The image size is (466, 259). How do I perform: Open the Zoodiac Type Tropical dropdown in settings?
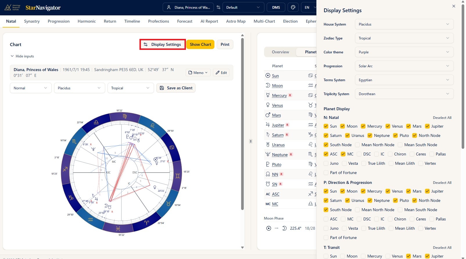pos(404,38)
